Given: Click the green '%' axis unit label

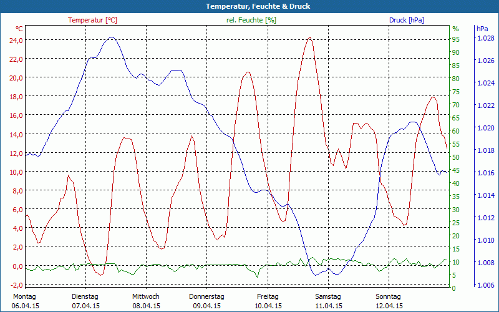Looking at the screenshot, I should pyautogui.click(x=455, y=29).
